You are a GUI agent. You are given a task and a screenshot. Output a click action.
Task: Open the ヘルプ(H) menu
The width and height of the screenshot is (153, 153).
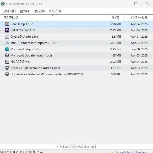pyautogui.click(x=55, y=11)
